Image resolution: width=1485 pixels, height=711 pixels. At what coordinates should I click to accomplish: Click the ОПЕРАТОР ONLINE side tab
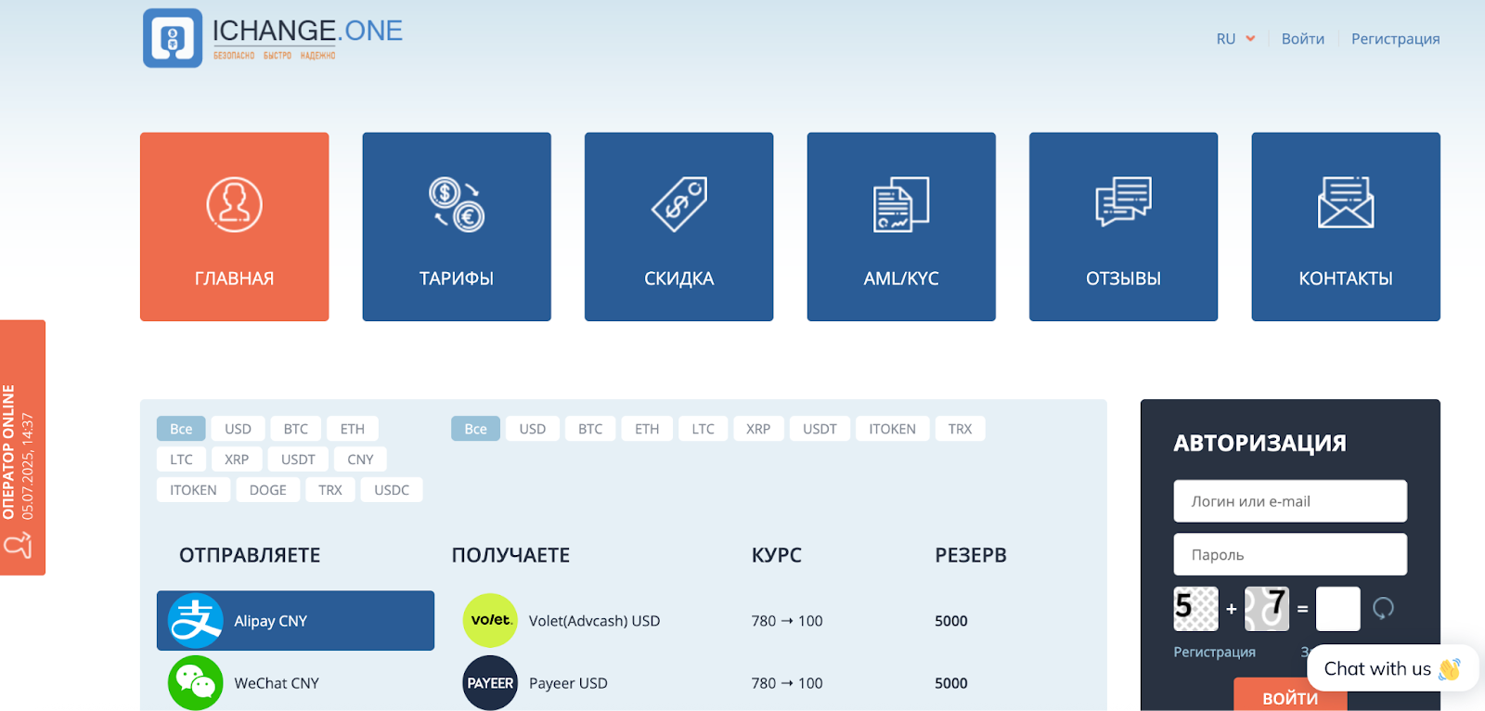(x=22, y=447)
